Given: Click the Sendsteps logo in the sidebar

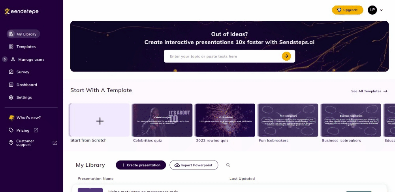Looking at the screenshot, I should tap(21, 11).
